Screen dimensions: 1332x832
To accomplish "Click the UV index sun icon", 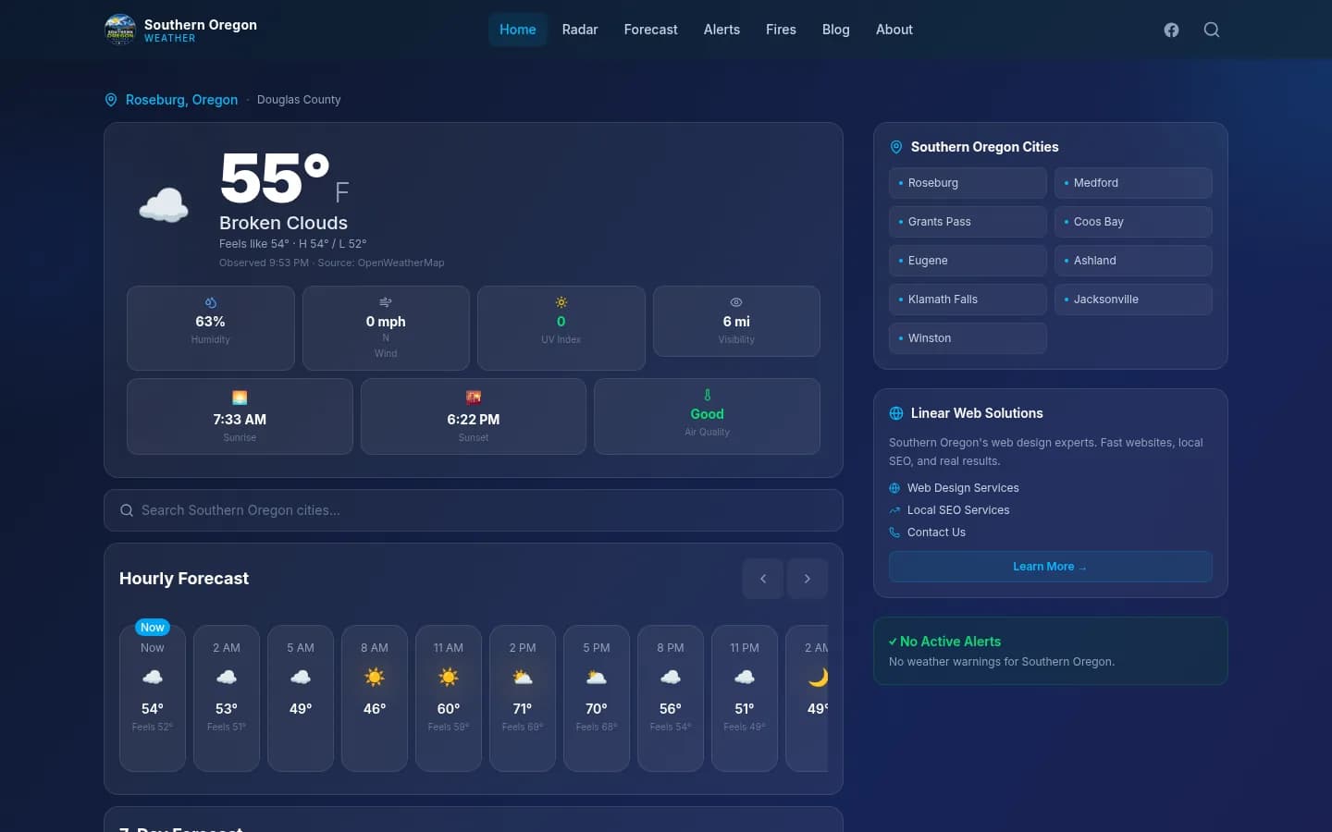I will point(561,302).
